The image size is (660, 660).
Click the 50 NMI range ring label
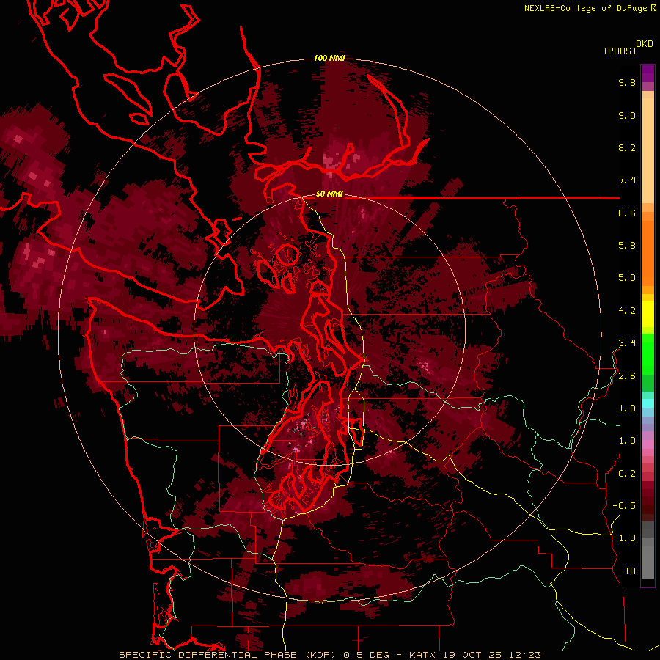(329, 194)
